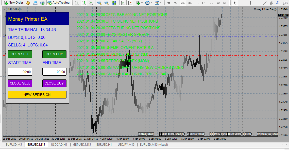Tile chart windows icon

pos(114,3)
